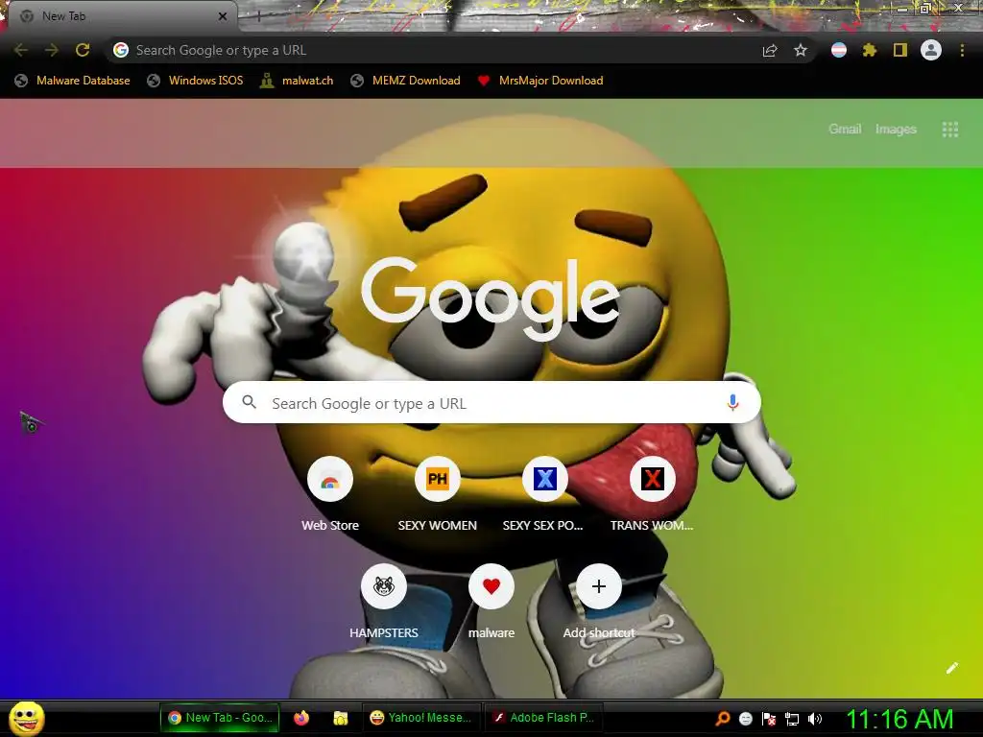
Task: Click the share page icon in address bar
Action: pyautogui.click(x=770, y=51)
